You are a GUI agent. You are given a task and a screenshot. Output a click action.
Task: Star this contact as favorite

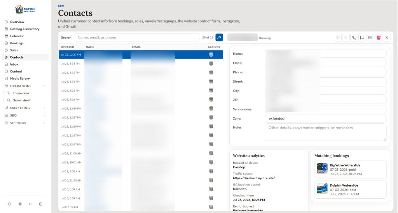[346, 38]
